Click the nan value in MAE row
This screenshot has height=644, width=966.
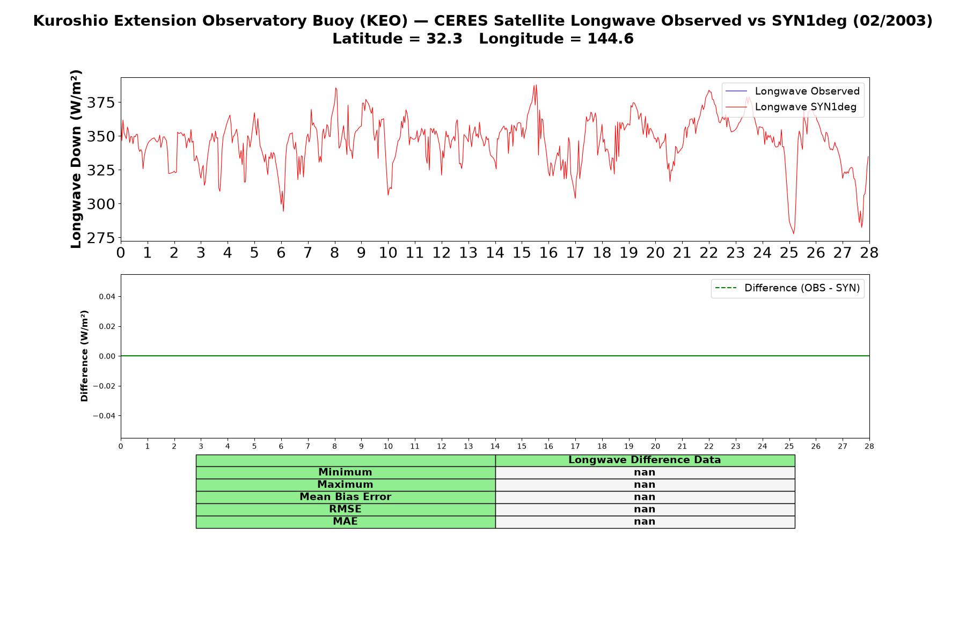click(645, 522)
